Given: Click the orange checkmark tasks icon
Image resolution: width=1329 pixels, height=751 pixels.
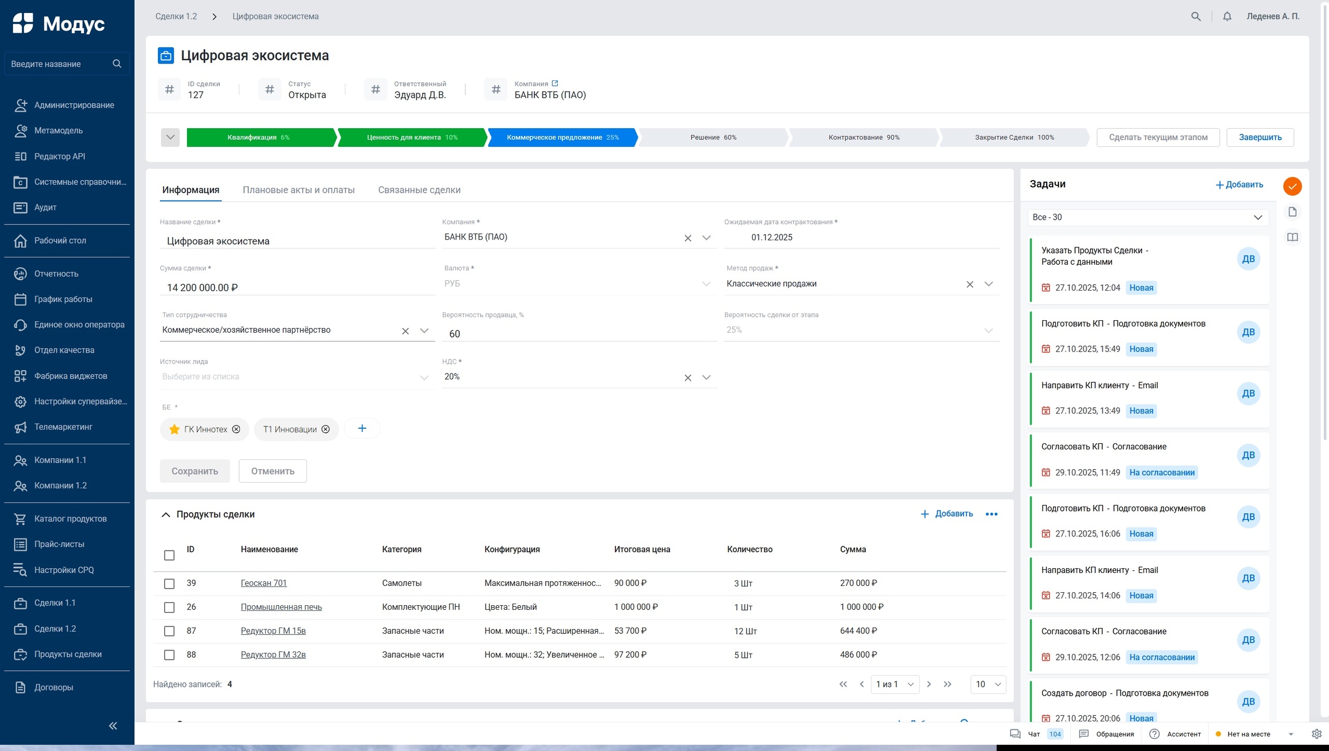Looking at the screenshot, I should 1292,186.
